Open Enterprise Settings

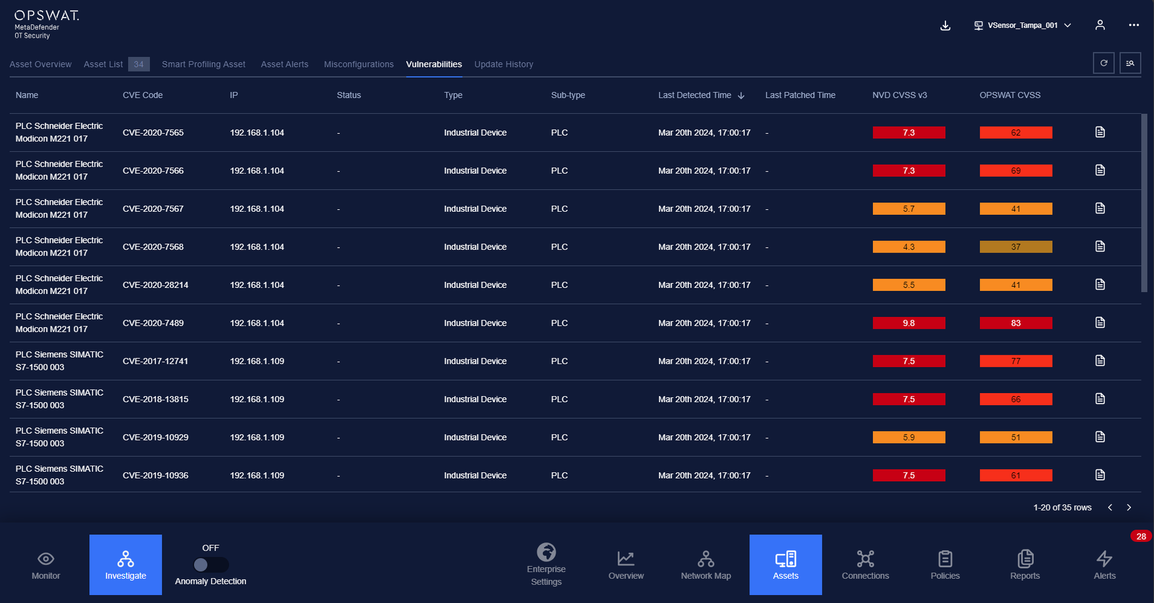pyautogui.click(x=546, y=565)
